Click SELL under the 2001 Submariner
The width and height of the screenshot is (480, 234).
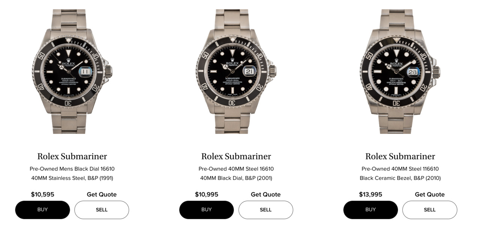click(265, 210)
